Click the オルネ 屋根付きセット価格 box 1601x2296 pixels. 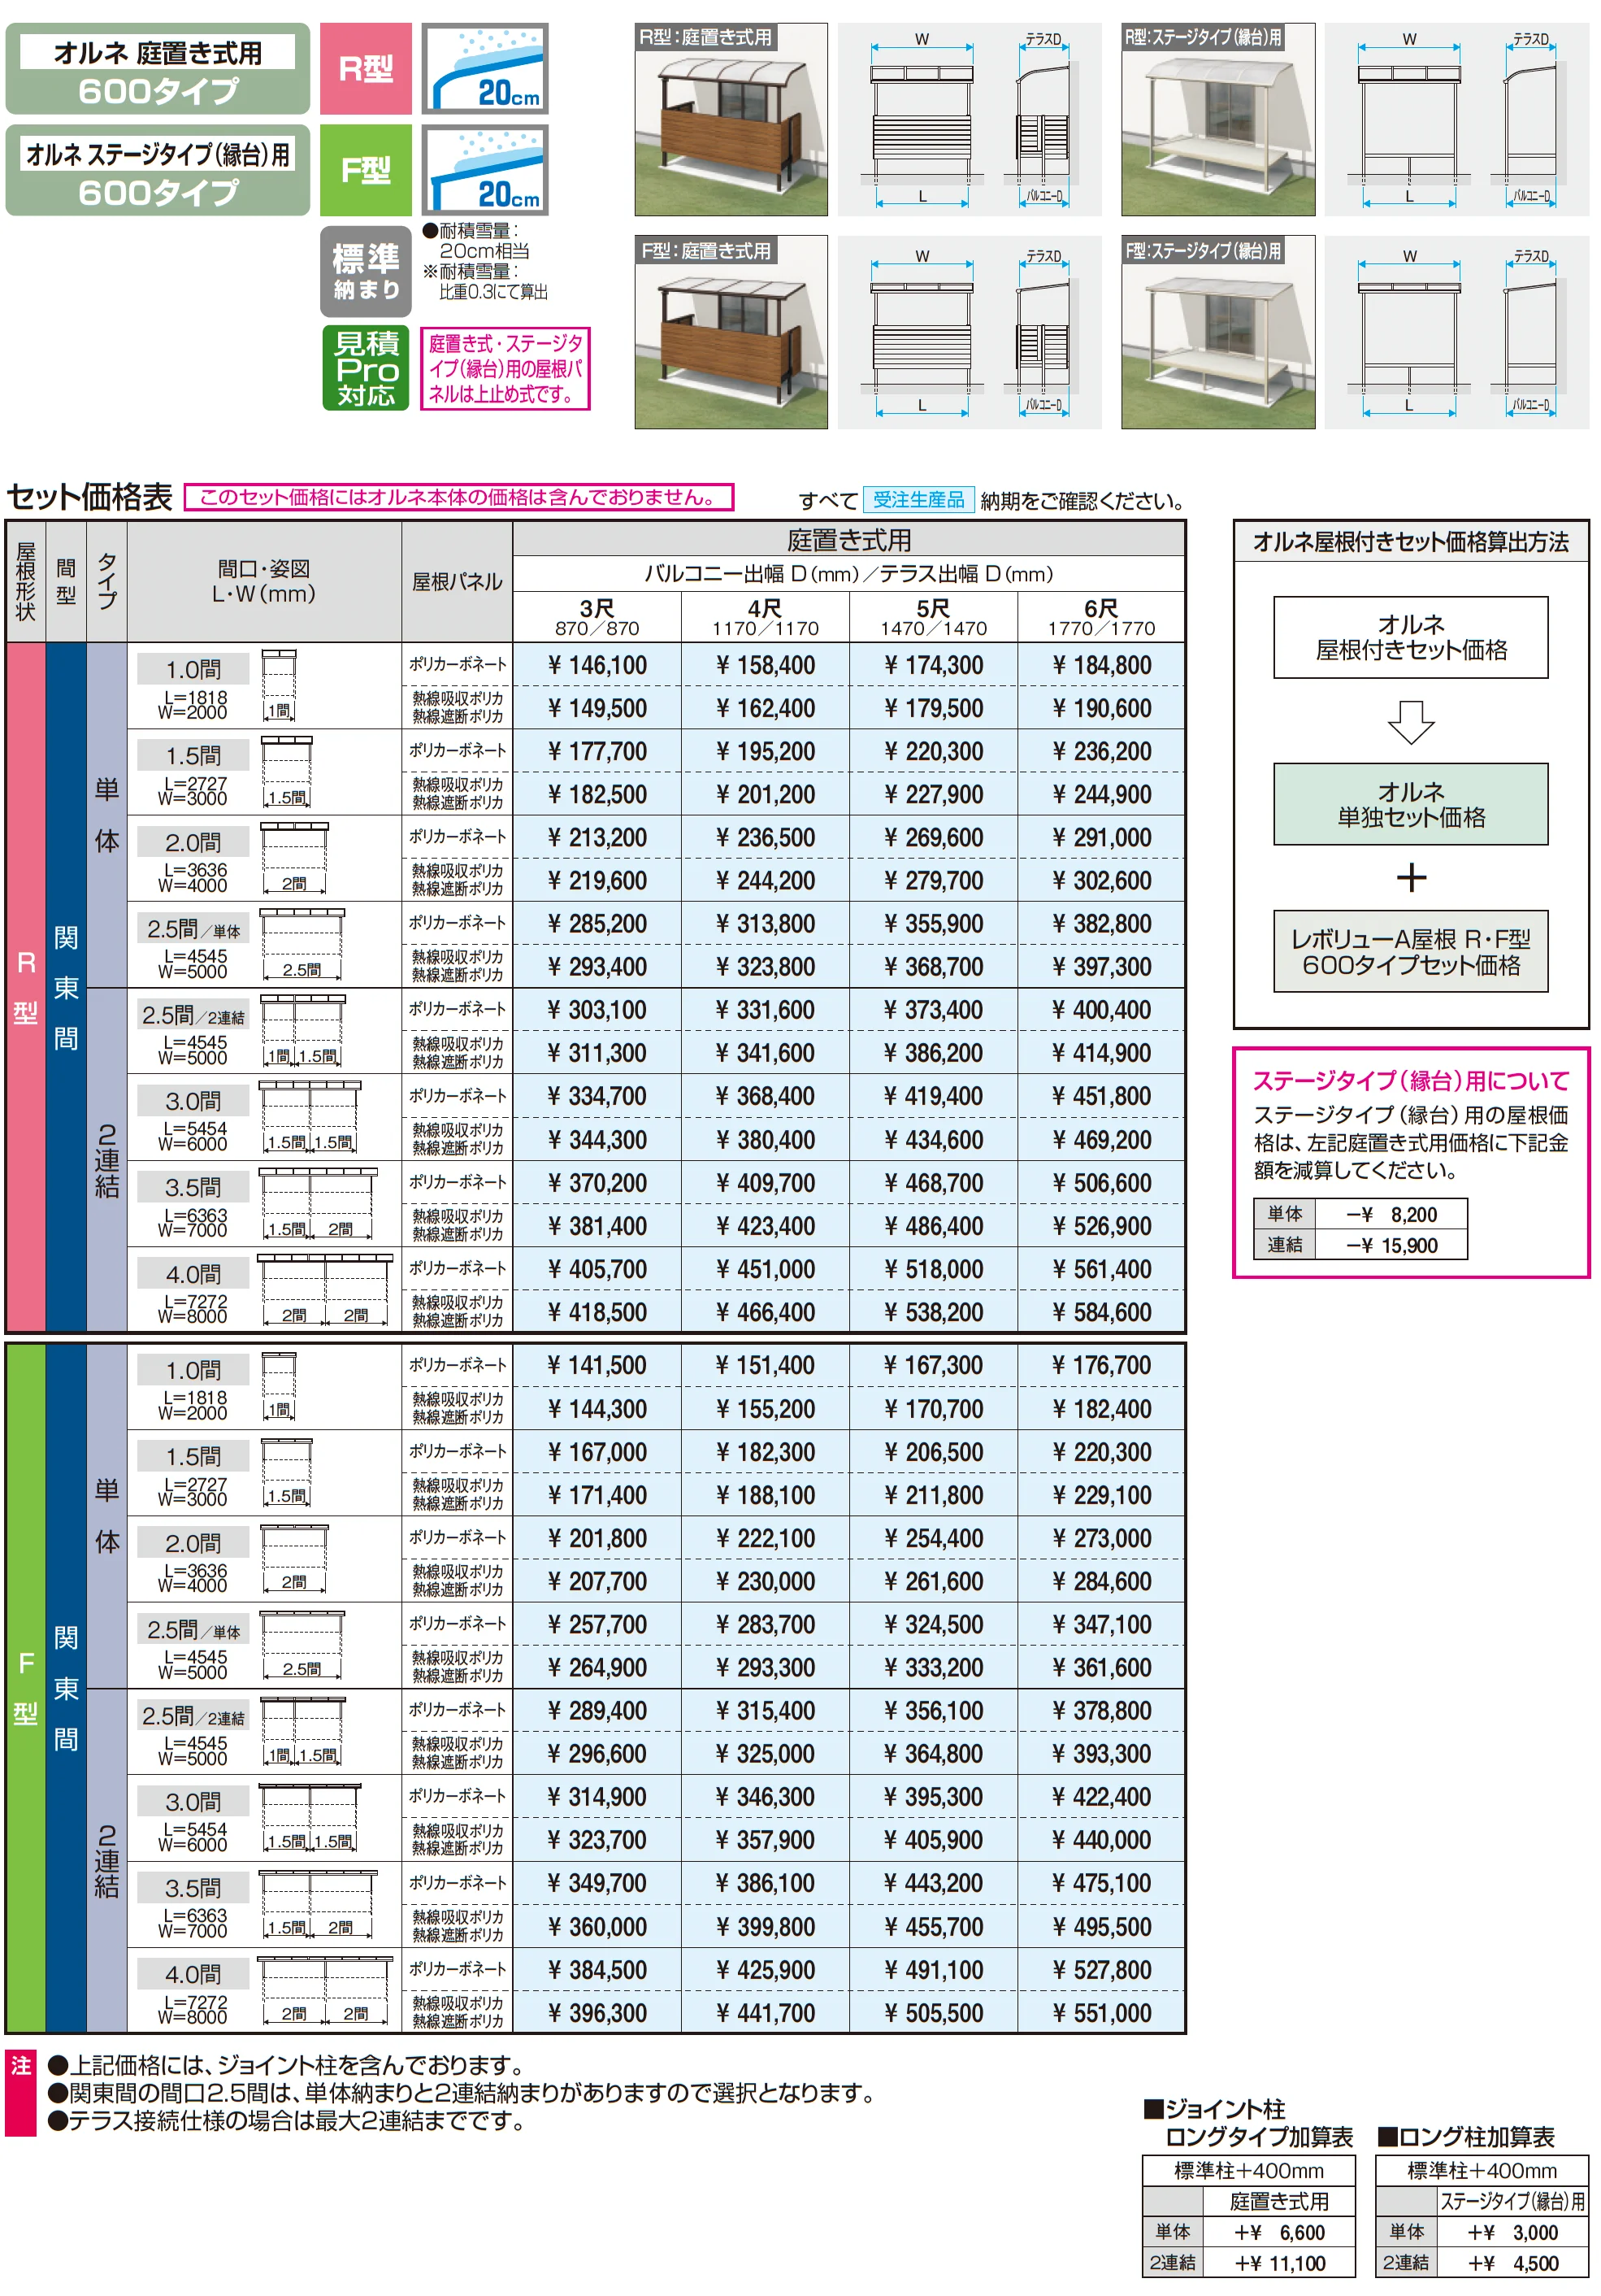pyautogui.click(x=1410, y=637)
